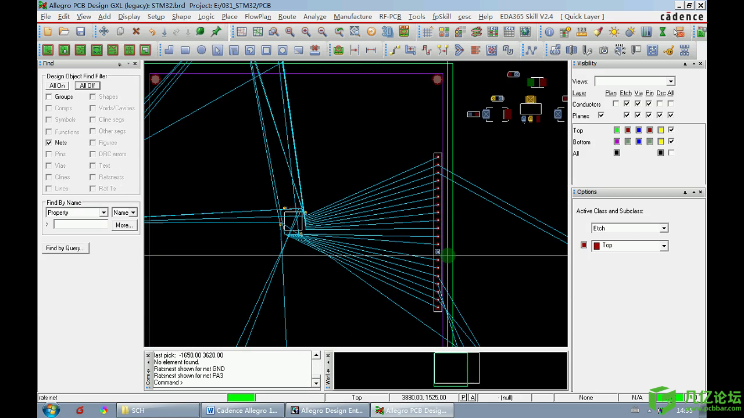Click the Copy tool icon
Image resolution: width=744 pixels, height=418 pixels.
(x=120, y=32)
